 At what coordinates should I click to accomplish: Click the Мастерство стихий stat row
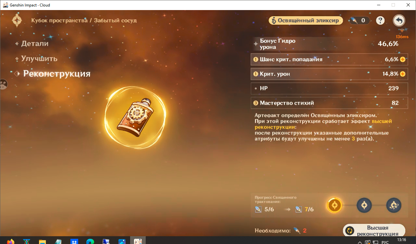pyautogui.click(x=329, y=103)
